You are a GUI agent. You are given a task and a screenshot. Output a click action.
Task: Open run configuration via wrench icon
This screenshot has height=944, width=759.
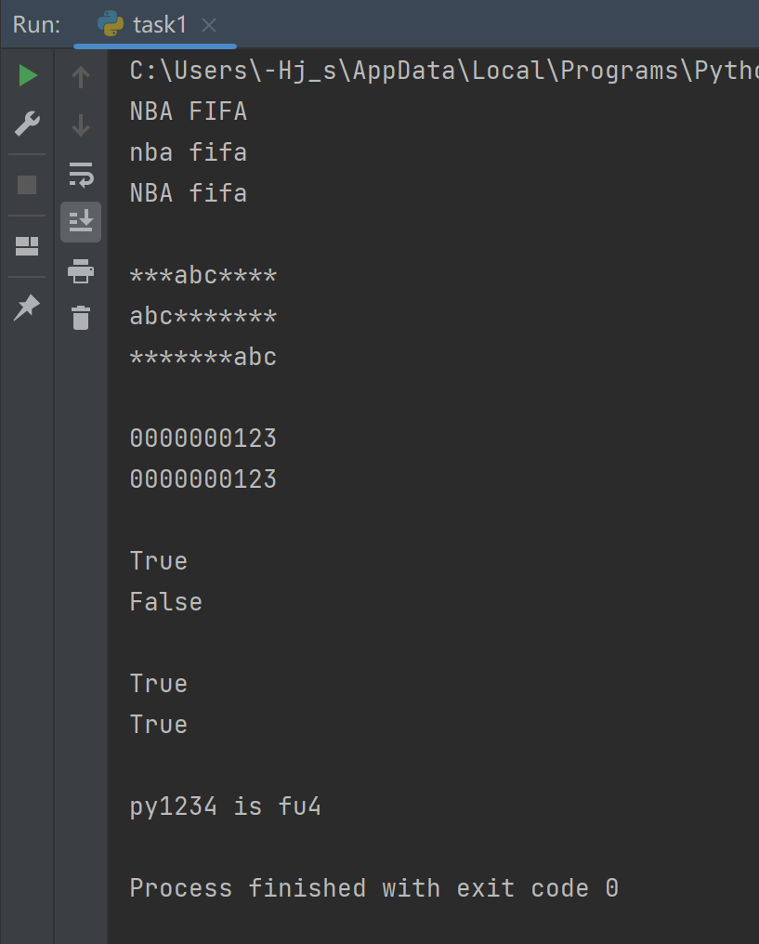point(28,124)
